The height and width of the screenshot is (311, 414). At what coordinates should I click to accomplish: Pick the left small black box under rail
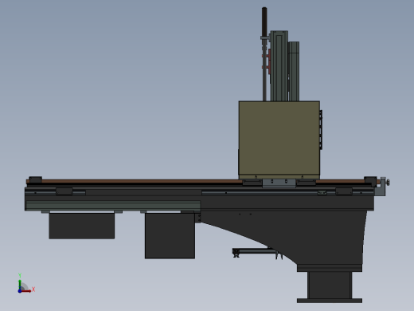pos(82,226)
